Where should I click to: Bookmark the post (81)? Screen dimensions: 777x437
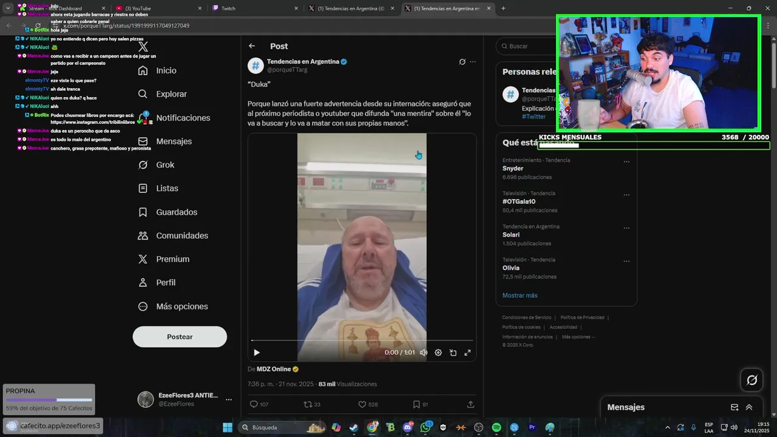tap(421, 404)
